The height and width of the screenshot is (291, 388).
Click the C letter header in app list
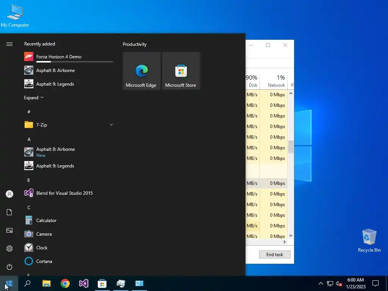coord(29,207)
